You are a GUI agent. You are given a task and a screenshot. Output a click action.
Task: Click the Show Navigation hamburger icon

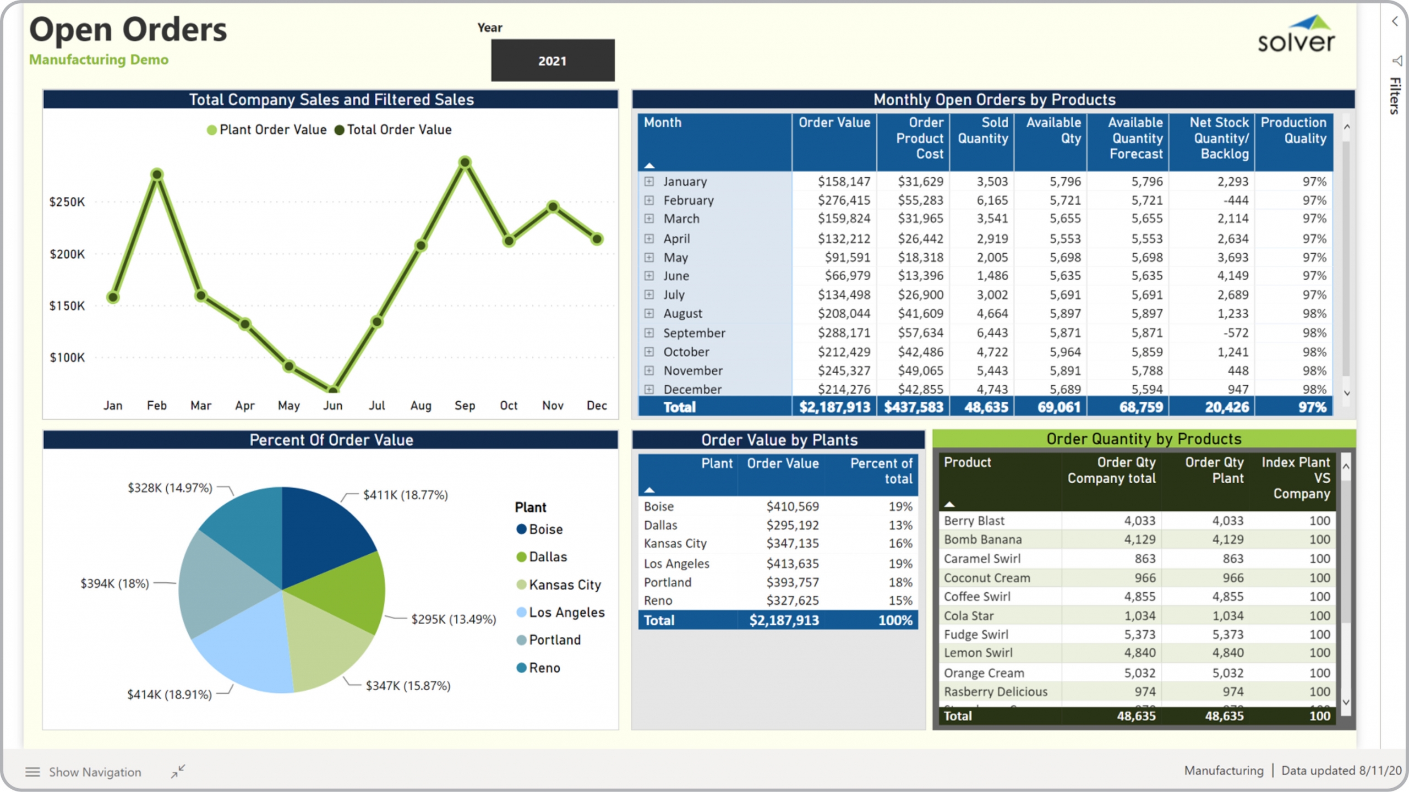[x=32, y=772]
